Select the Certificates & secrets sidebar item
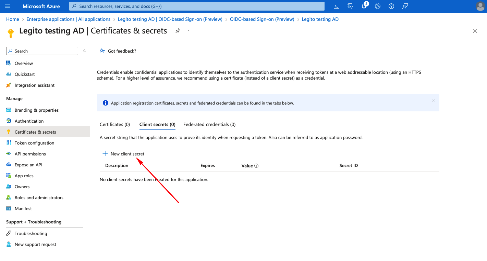487x261 pixels. [45, 132]
